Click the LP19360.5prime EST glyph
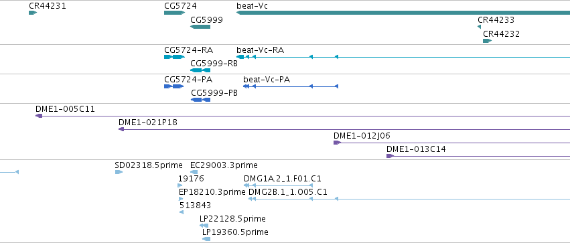 (206, 238)
